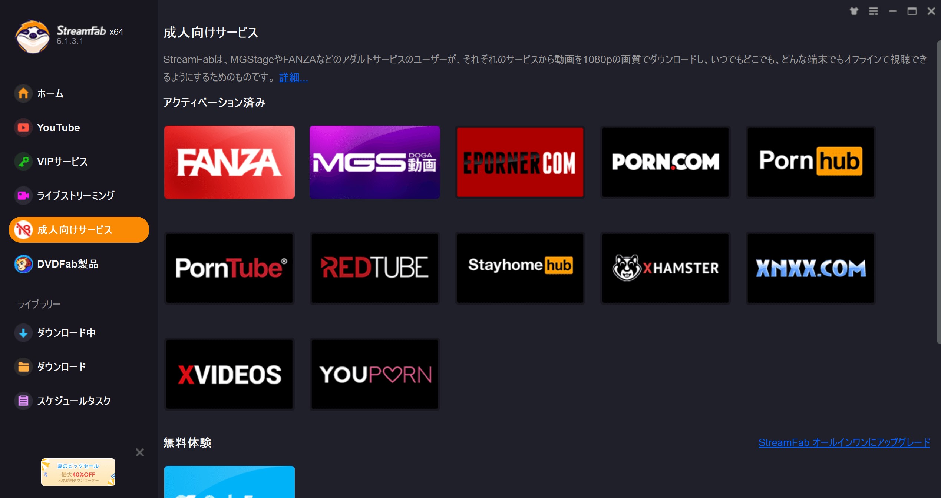Screen dimensions: 941x498
Task: Open the xHamster tile
Action: (666, 268)
